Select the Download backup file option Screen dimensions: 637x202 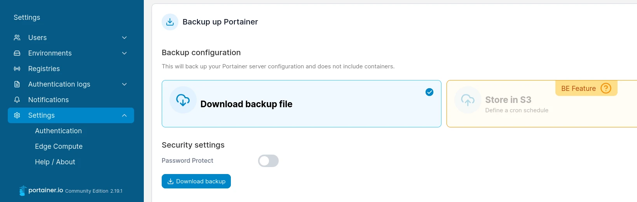tap(301, 104)
